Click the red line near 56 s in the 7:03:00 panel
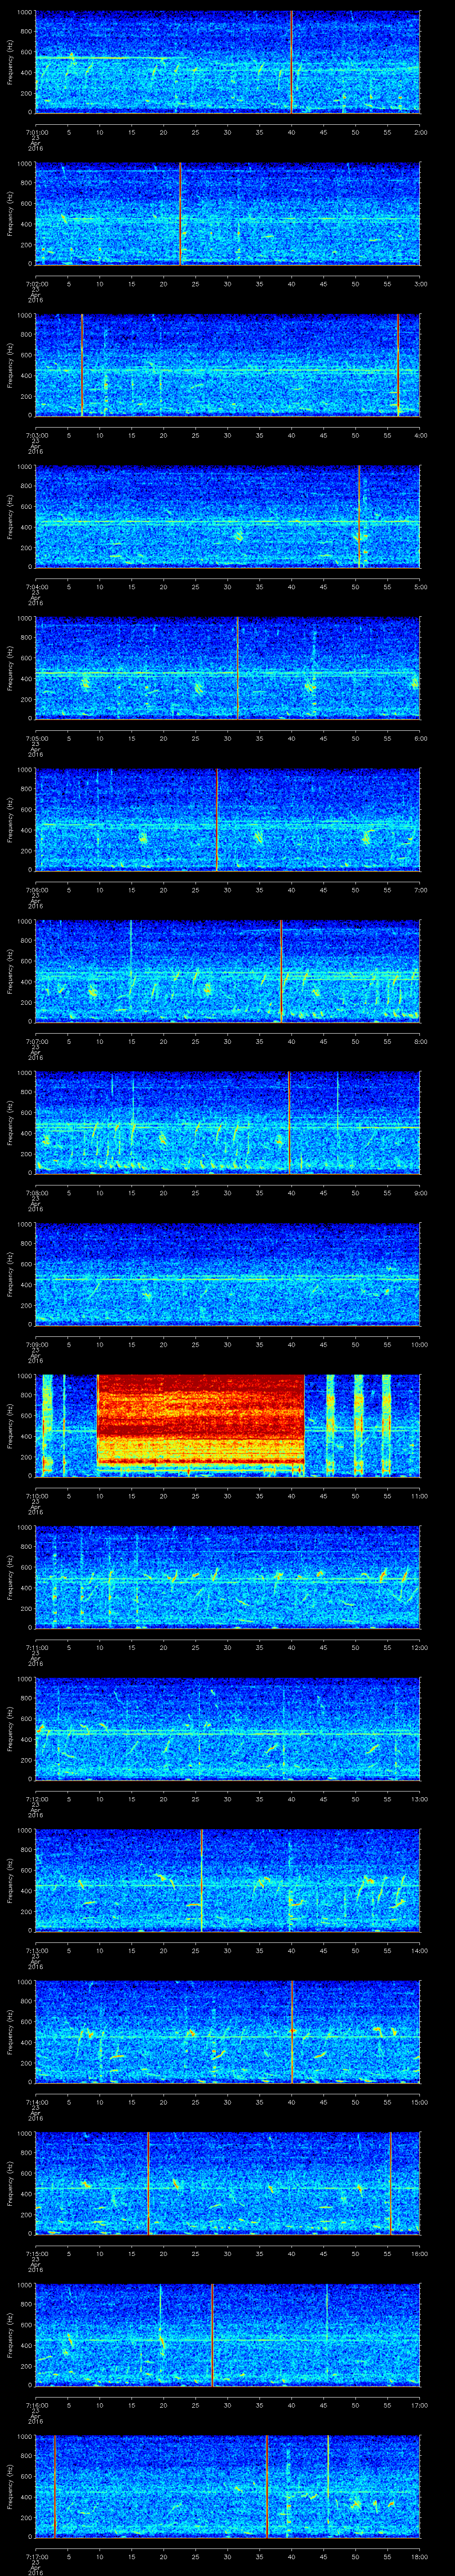The image size is (455, 2576). [398, 365]
